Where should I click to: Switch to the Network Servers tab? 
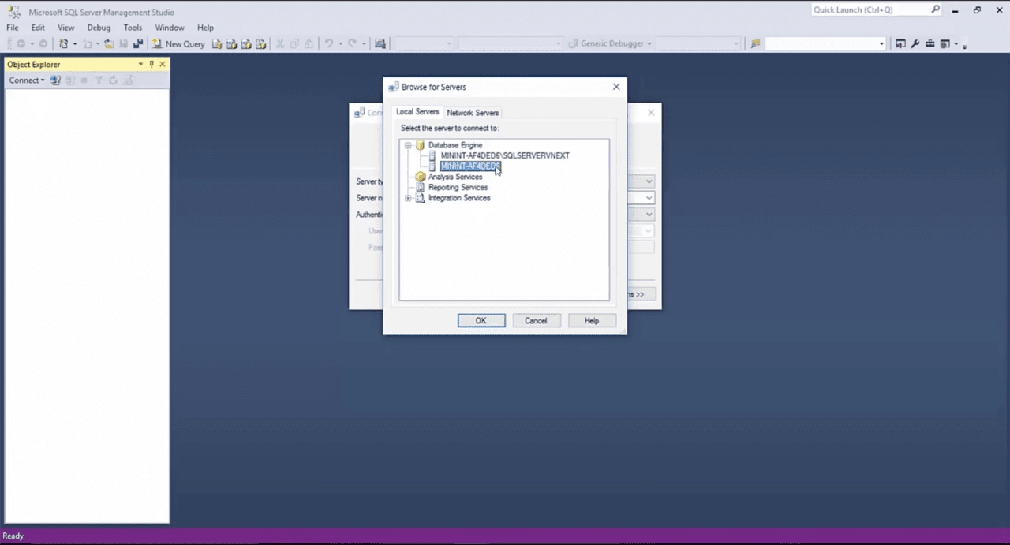(x=473, y=113)
